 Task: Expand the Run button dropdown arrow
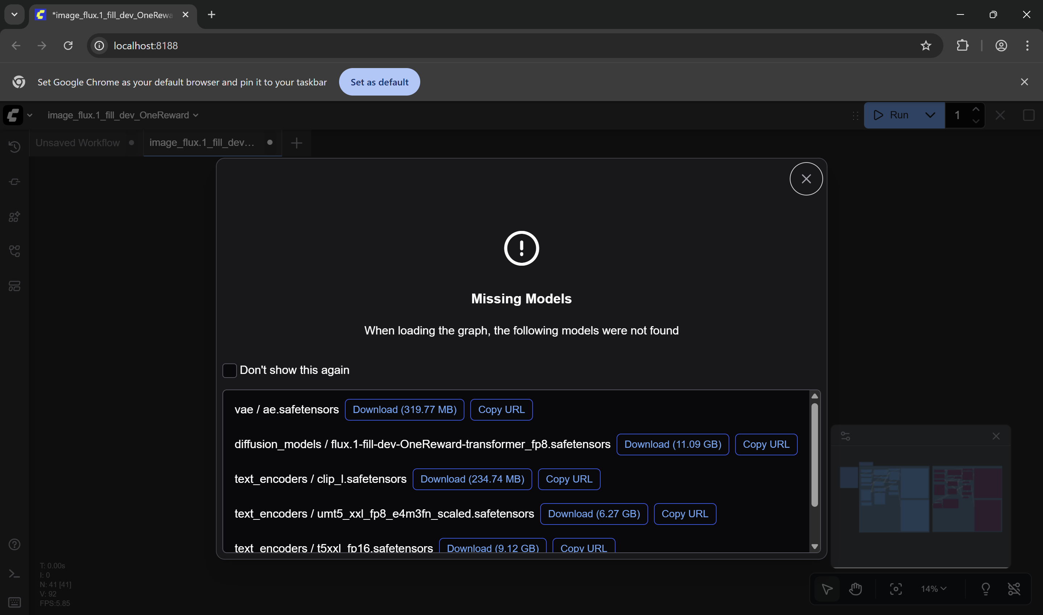pyautogui.click(x=930, y=115)
